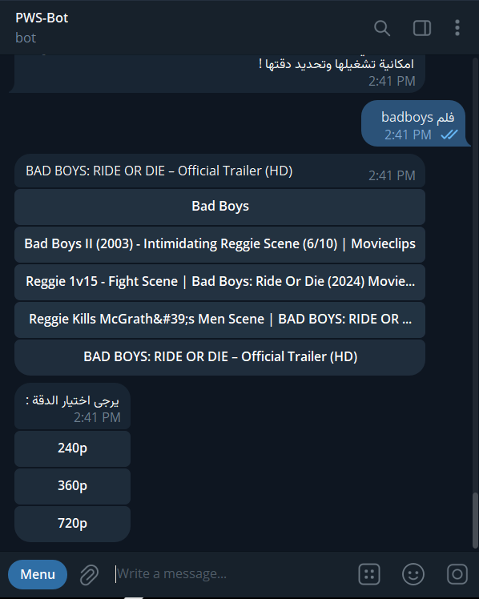Select Reggie 1v15 Fight Scene result
This screenshot has width=479, height=599.
tap(219, 282)
